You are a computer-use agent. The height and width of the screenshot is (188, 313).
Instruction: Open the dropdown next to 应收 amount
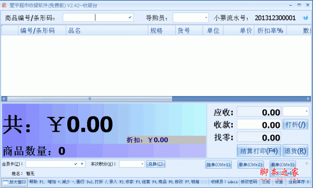(306, 111)
